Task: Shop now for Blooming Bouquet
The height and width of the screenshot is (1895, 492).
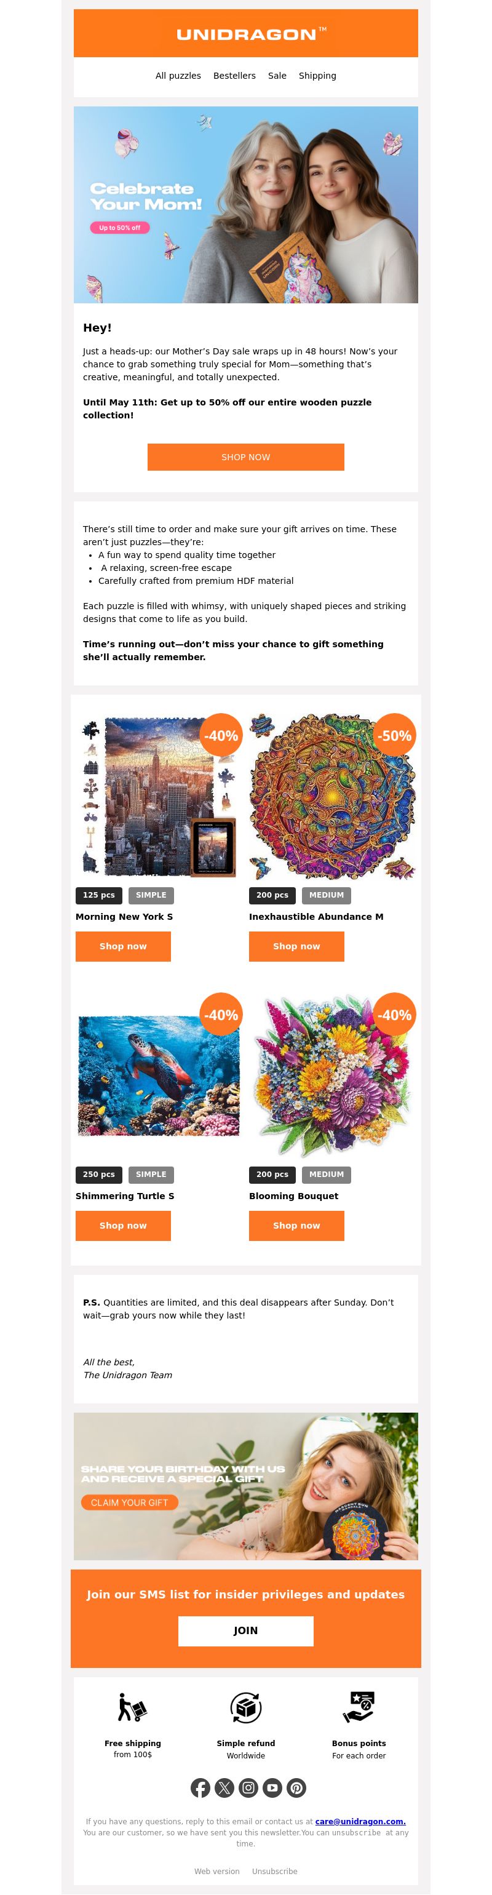Action: pos(296,1226)
